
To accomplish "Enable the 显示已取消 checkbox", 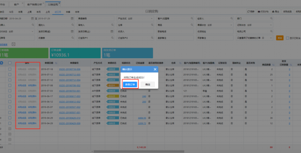I will pos(288,38).
